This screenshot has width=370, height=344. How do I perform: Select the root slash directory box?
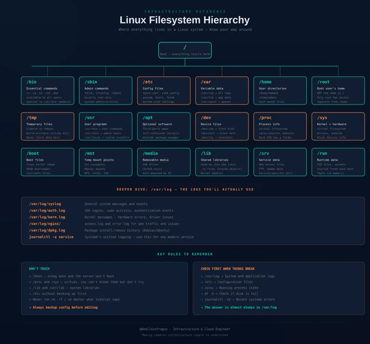coord(185,50)
